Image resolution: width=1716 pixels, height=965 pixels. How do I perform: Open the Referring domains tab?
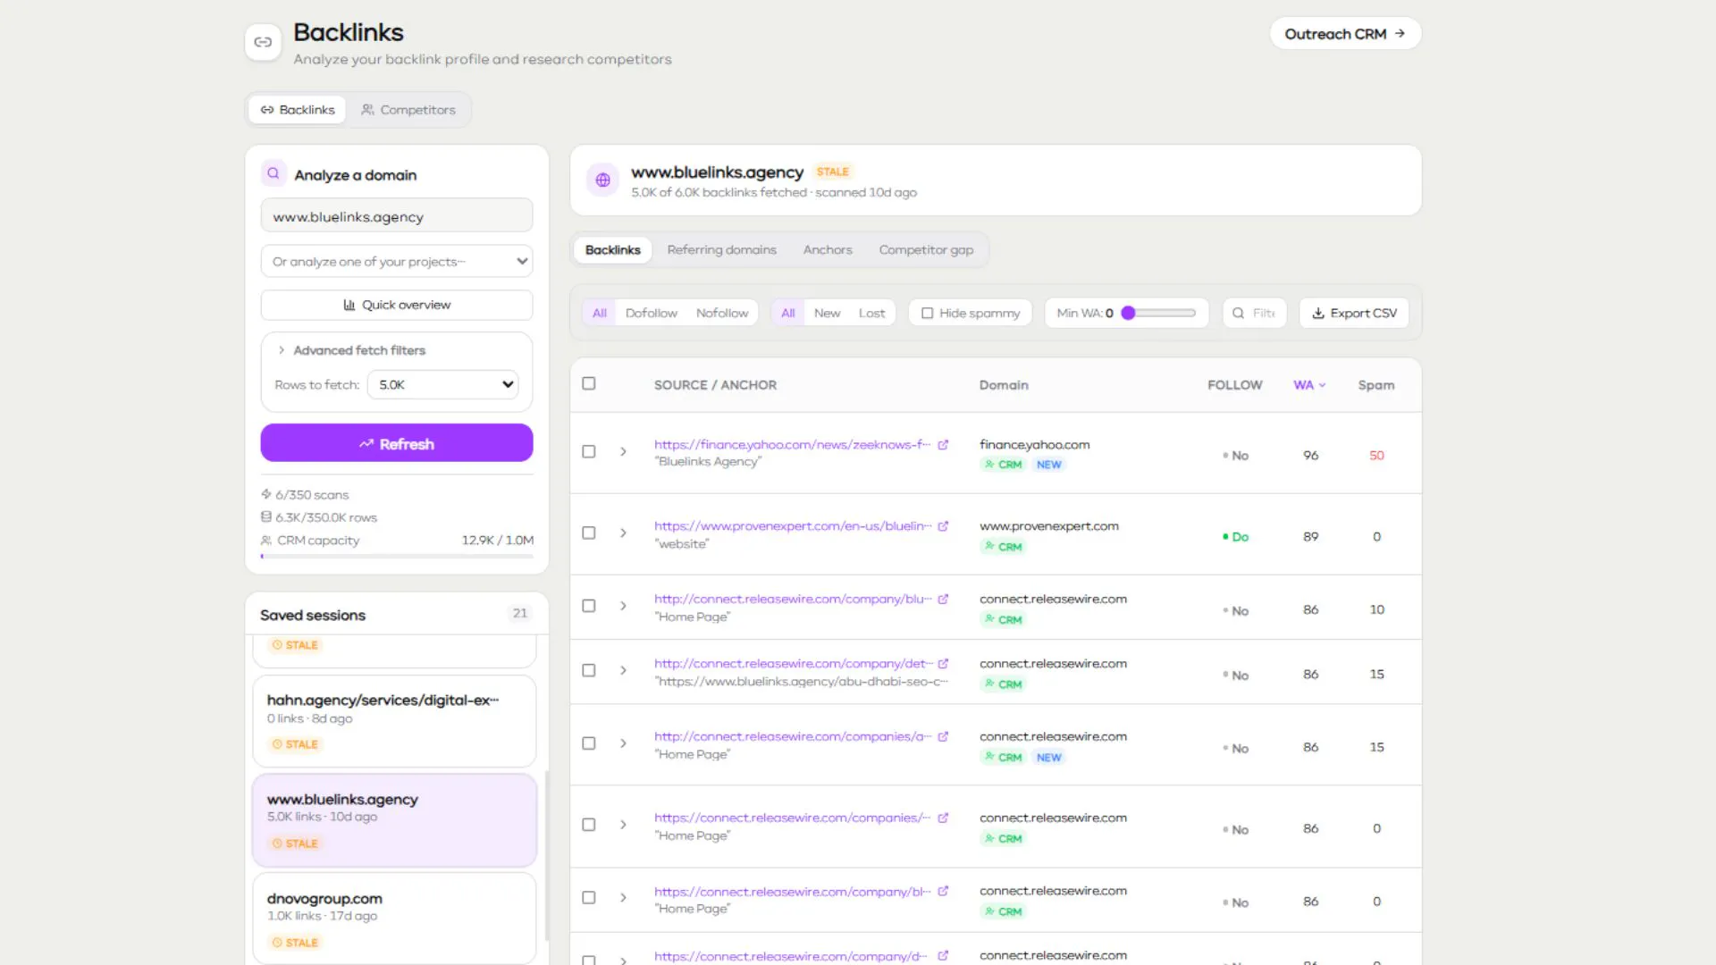coord(721,250)
